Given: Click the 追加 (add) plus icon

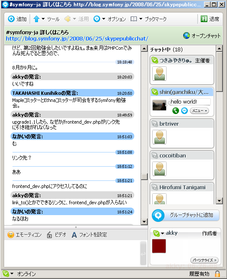Looking at the screenshot, I should point(11,19).
